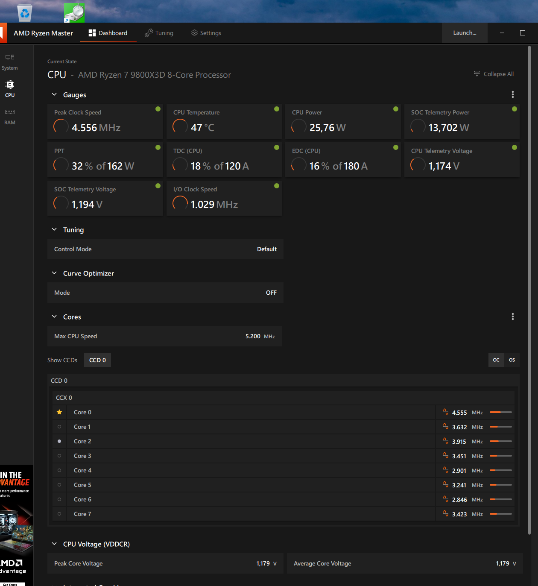Toggle the CPU Power gauge indicator
Screen dimensions: 538x586
396,109
